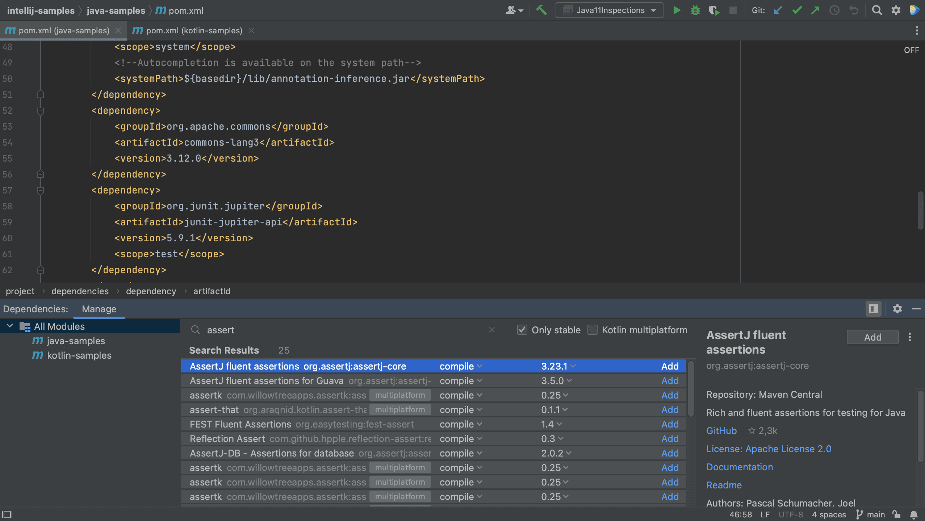
Task: Collapse the All Modules tree node
Action: pyautogui.click(x=10, y=326)
